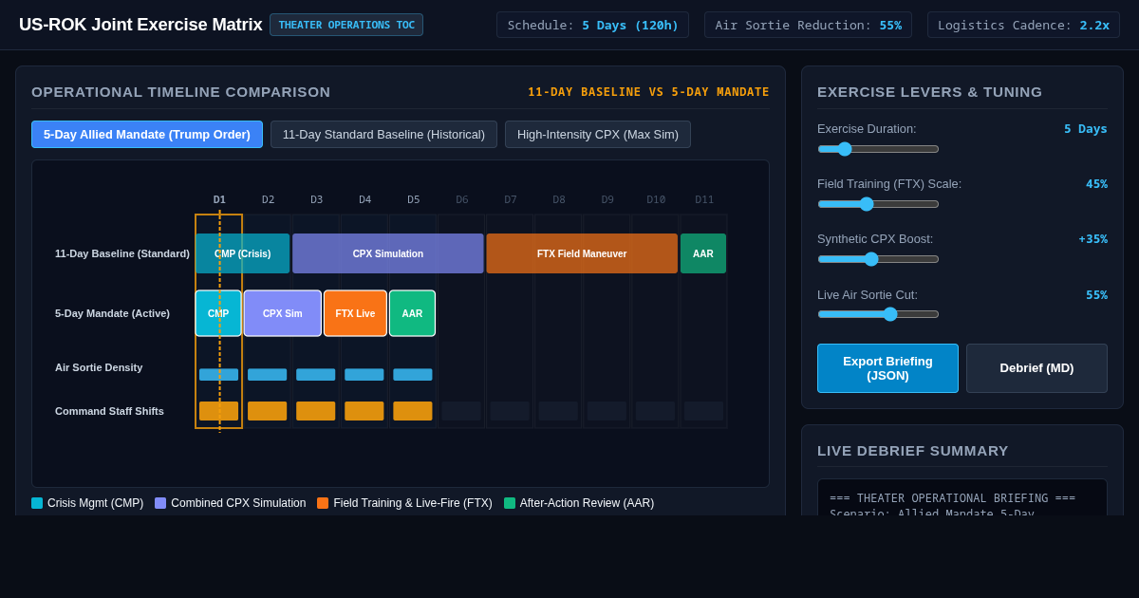This screenshot has height=598, width=1139.
Task: Open High-Intensity CPX (Max Sim) tab
Action: [x=598, y=134]
